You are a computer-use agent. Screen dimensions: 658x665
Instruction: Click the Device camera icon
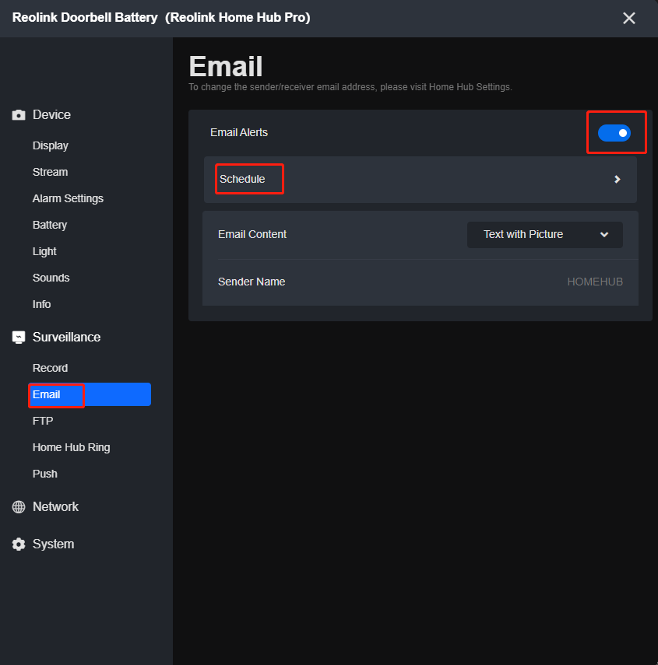click(x=19, y=115)
